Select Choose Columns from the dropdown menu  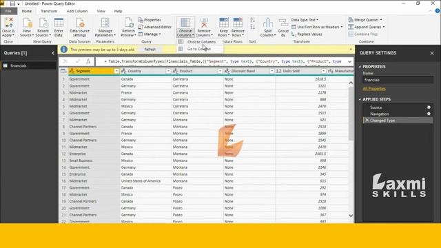coord(201,41)
